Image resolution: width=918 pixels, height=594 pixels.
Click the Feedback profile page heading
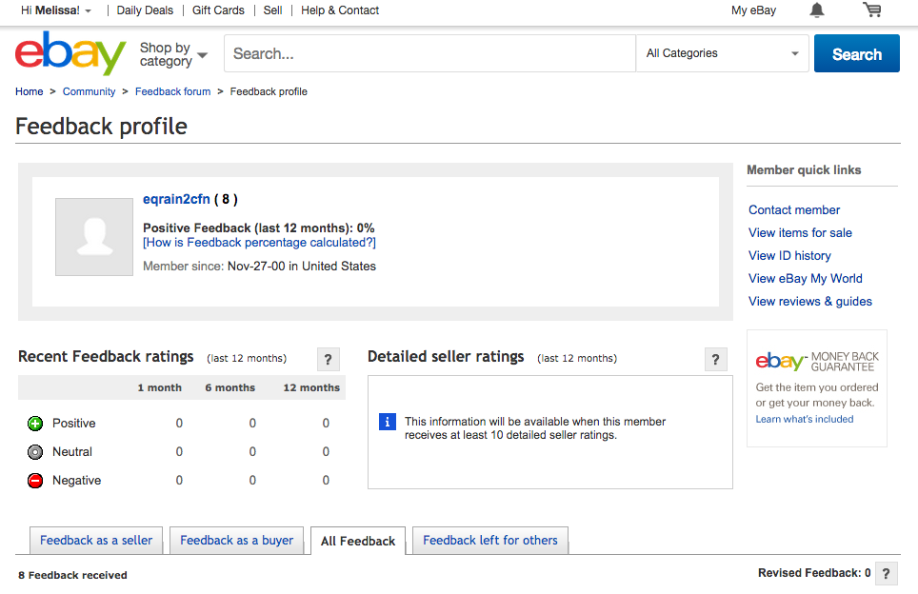click(x=101, y=127)
